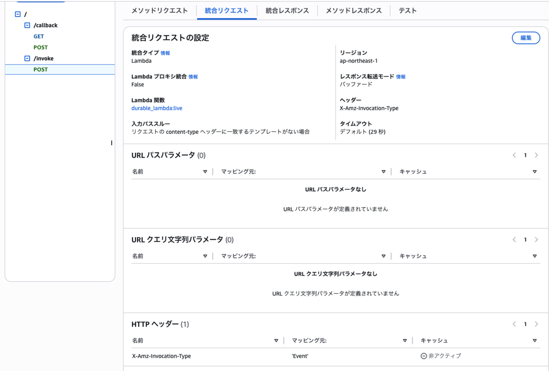Collapse the /invoke resource node
The image size is (549, 371).
point(27,59)
